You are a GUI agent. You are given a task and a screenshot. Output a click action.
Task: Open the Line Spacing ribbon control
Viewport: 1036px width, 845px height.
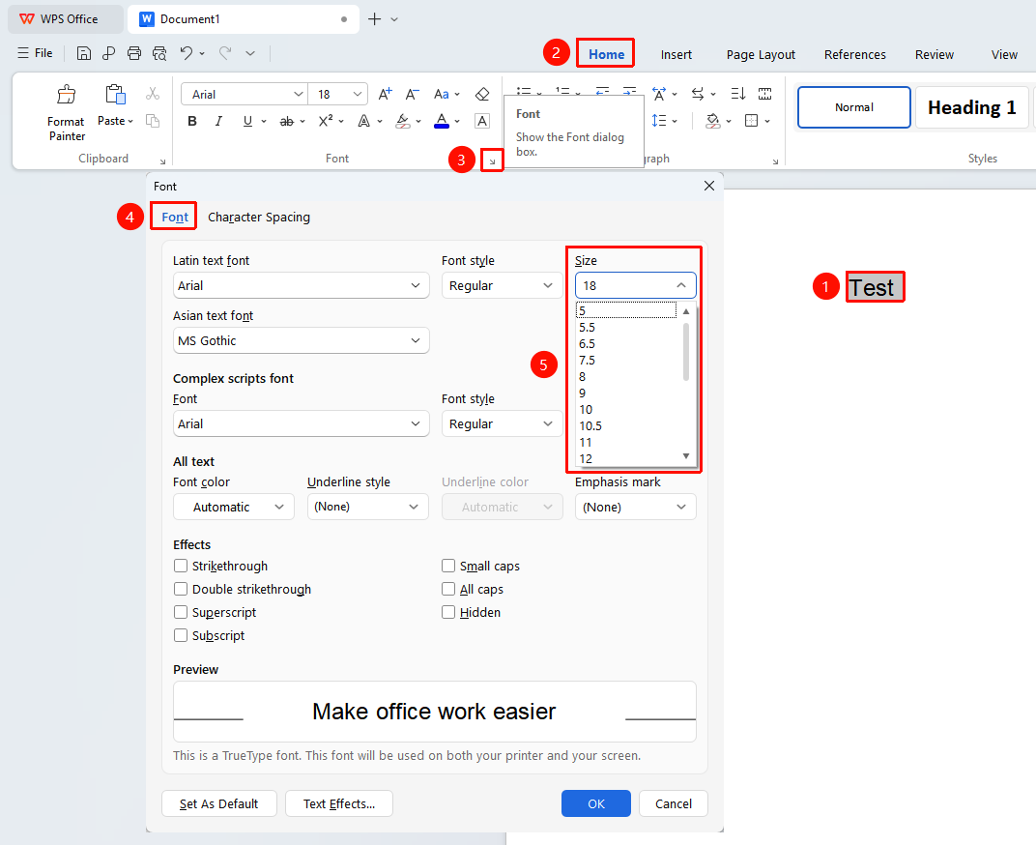tap(659, 121)
